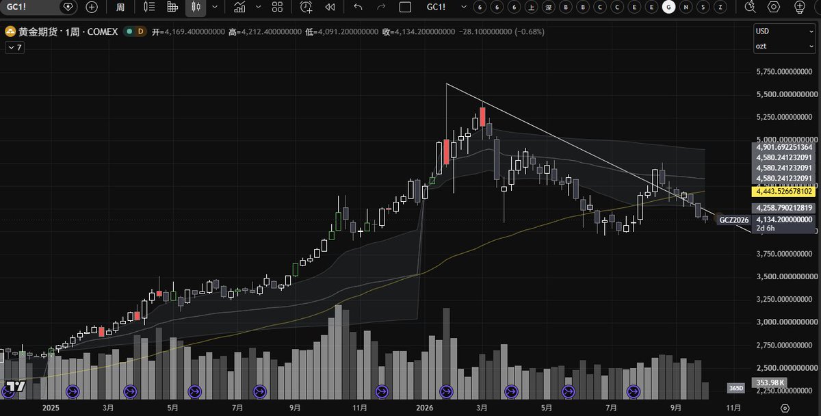Screen dimensions: 821x416
Task: Click the 2026 time axis label
Action: [426, 407]
